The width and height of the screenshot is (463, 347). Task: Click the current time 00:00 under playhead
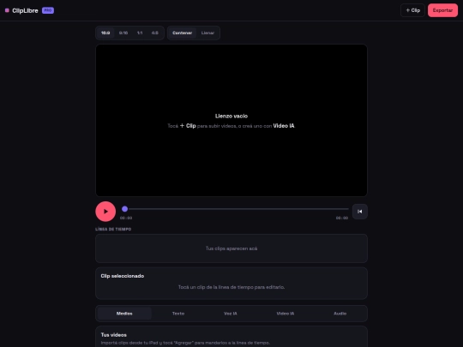click(126, 218)
